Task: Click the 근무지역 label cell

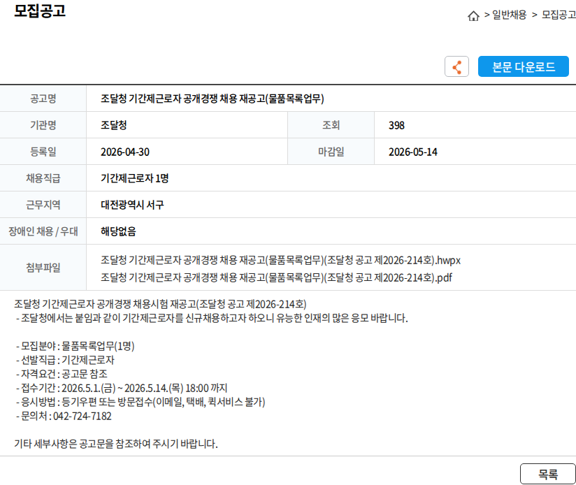Action: point(43,205)
